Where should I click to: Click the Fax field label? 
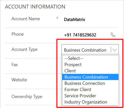click(15, 65)
